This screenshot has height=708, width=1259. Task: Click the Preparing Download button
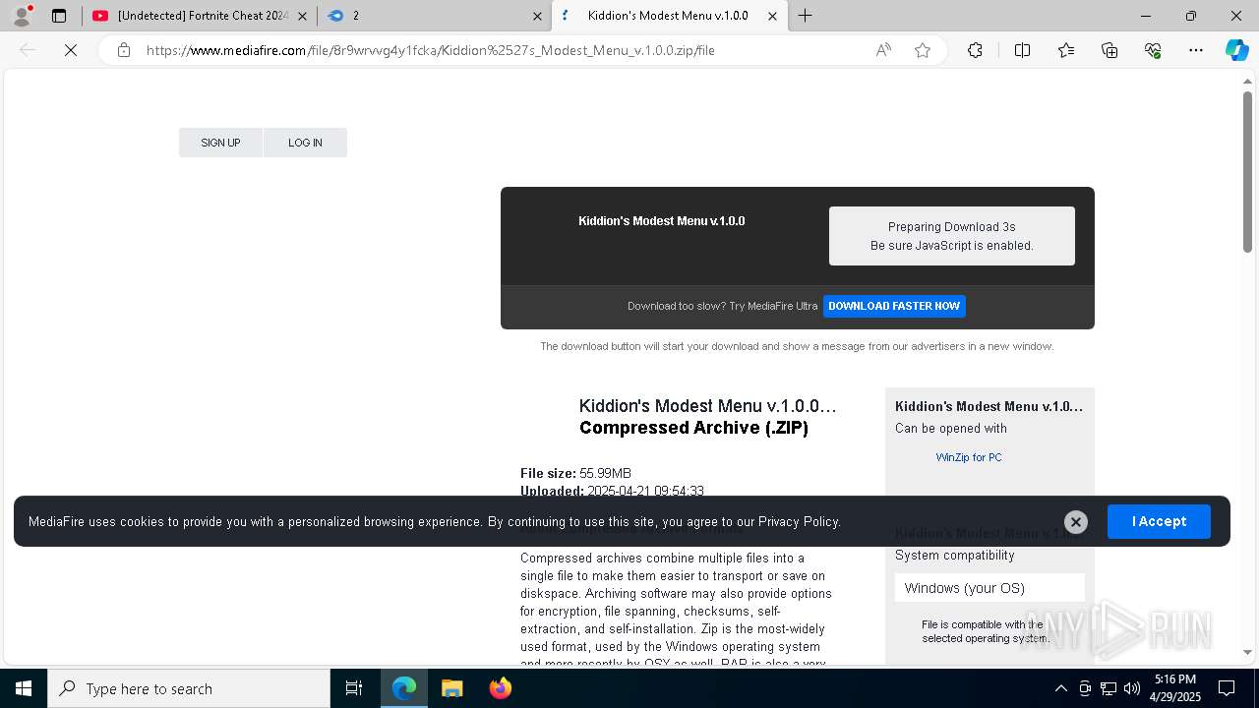tap(951, 236)
